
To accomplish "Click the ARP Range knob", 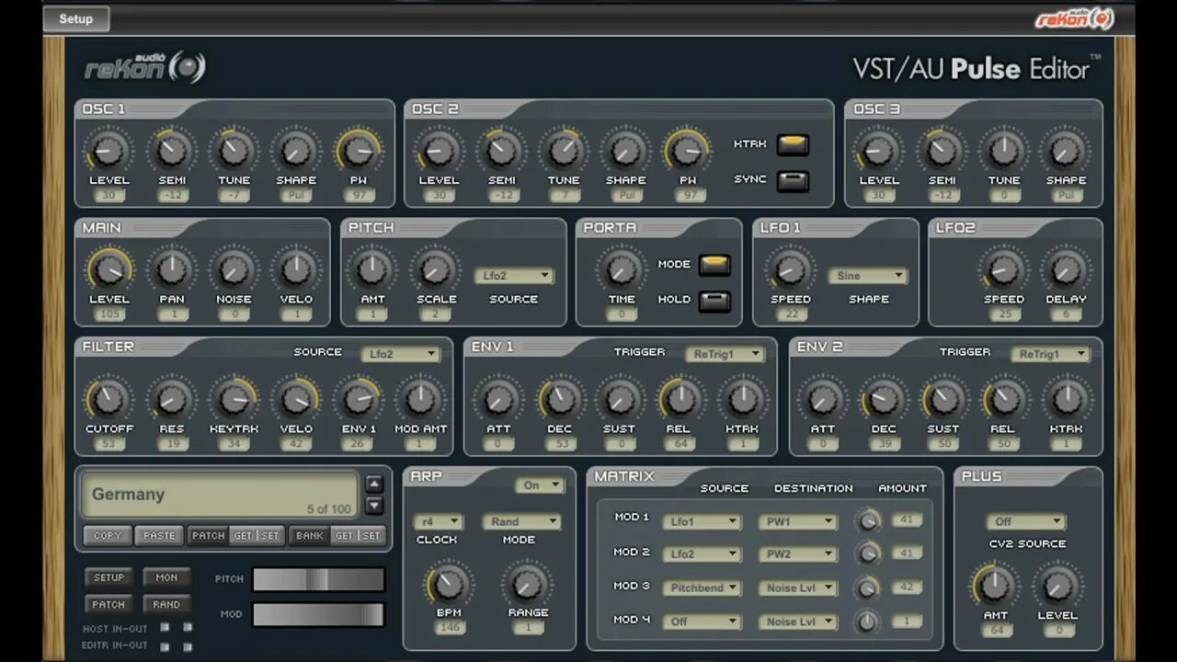I will pyautogui.click(x=528, y=583).
